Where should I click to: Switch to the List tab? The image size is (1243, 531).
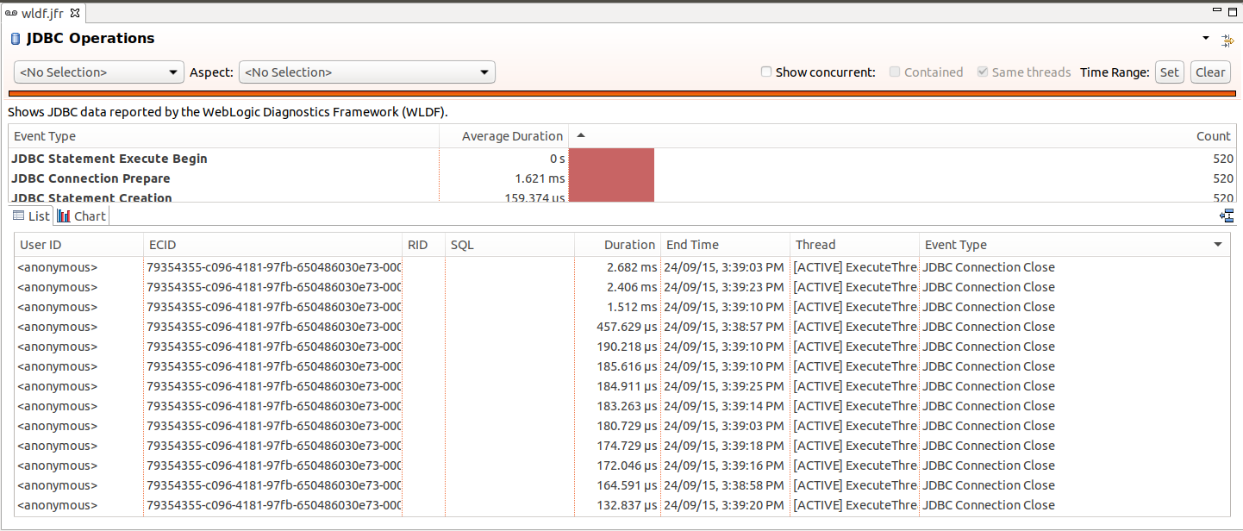coord(32,216)
